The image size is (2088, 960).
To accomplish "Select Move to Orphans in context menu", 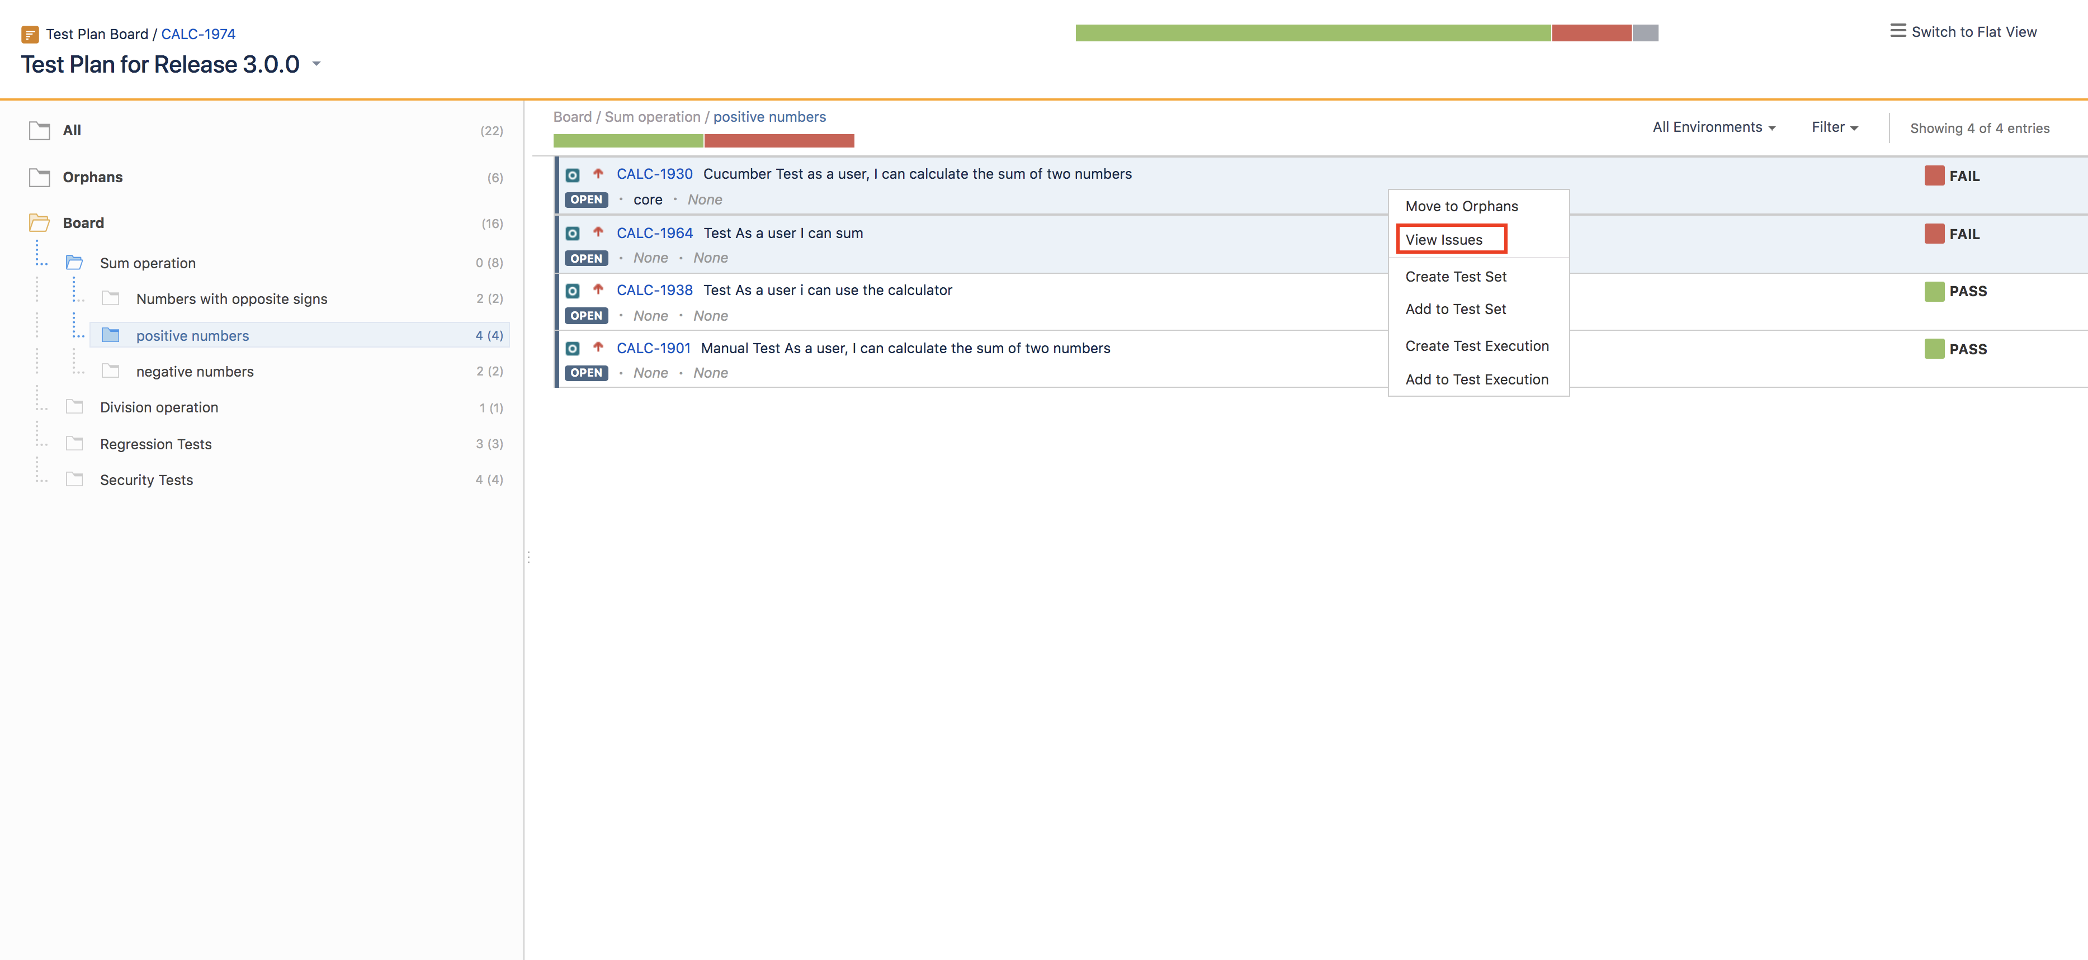I will 1462,207.
